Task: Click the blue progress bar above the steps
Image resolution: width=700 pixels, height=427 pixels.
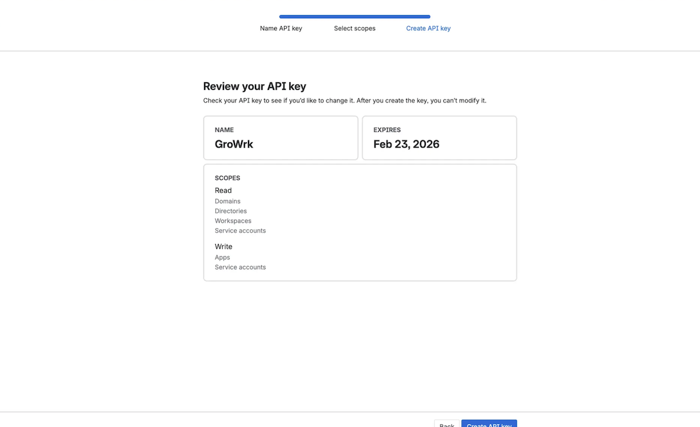Action: click(x=354, y=17)
